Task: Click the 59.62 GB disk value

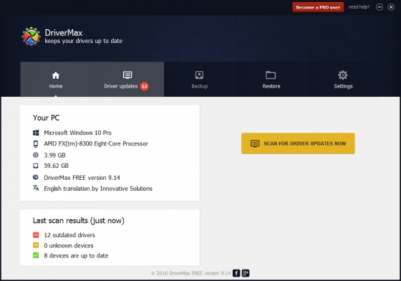Action: tap(57, 166)
